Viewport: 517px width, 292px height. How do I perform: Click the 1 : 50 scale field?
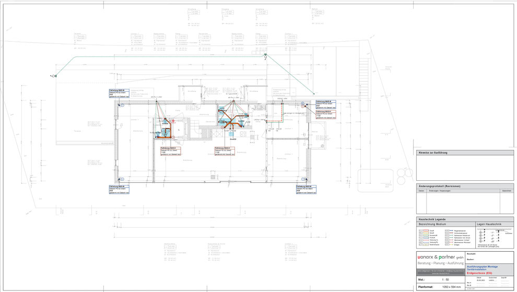(x=445, y=279)
